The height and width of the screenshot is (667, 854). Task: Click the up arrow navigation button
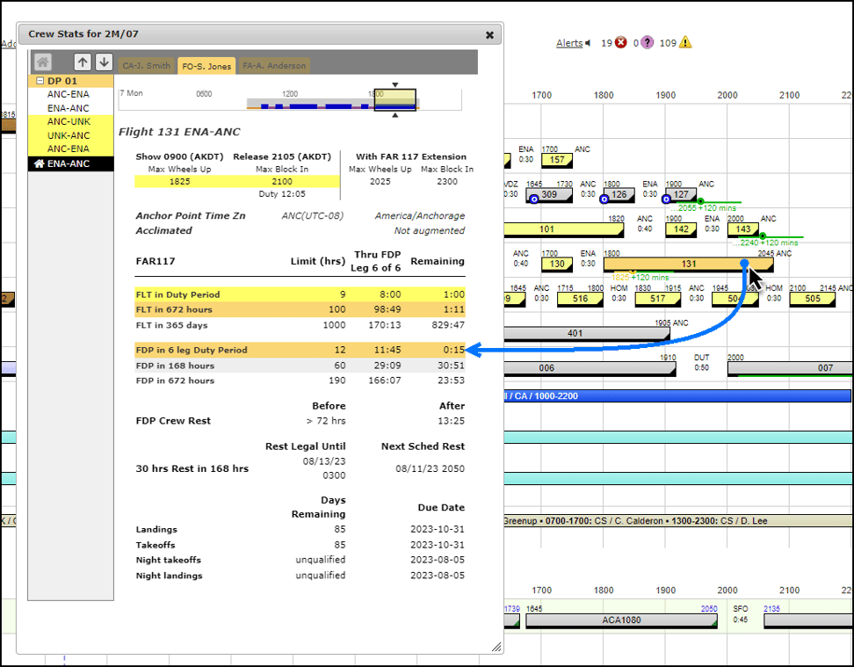click(82, 62)
